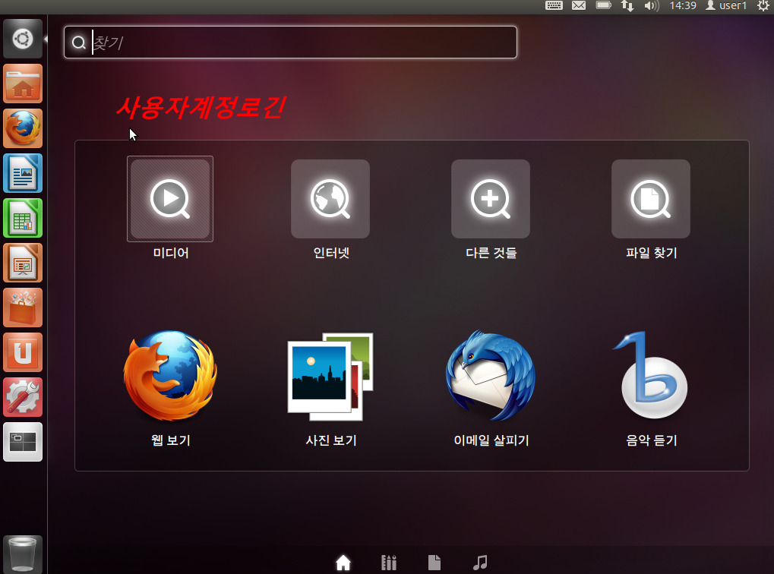
Task: Open the network connections indicator menu
Action: pos(627,6)
